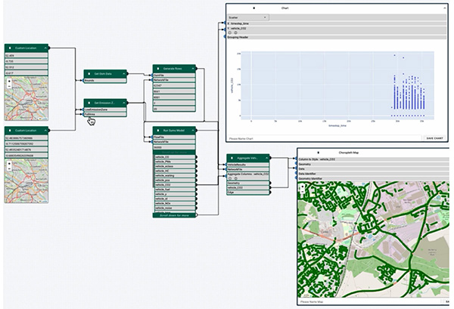Click the output port of the Generate Rows node
The image size is (454, 309).
pos(196,69)
